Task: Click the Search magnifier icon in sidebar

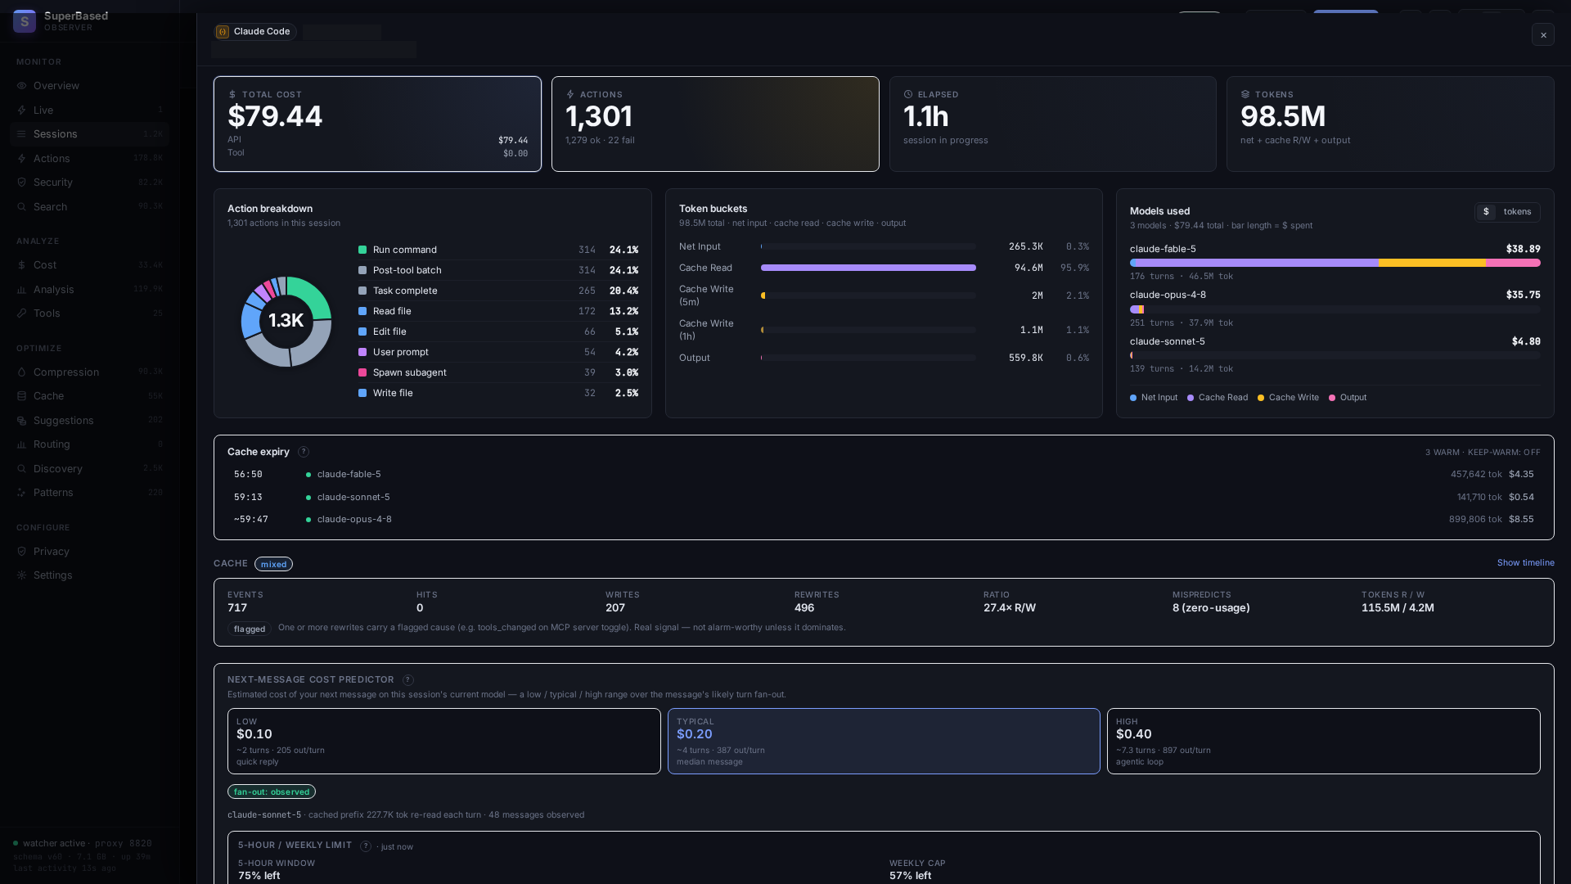Action: pyautogui.click(x=22, y=207)
